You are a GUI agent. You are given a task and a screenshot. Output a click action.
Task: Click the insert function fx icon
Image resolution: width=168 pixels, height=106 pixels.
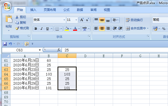coord(59,50)
